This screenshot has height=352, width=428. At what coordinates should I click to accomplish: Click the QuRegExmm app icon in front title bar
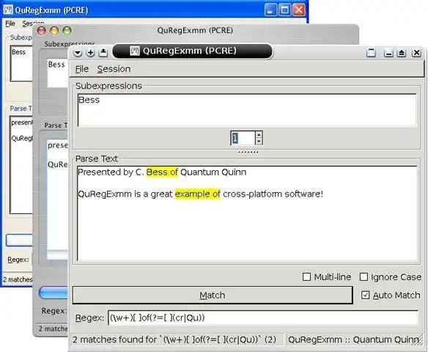(135, 51)
